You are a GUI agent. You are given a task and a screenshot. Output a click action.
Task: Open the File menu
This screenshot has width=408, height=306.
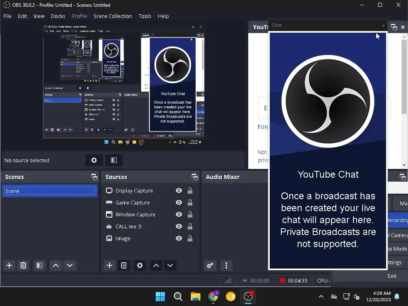click(8, 16)
